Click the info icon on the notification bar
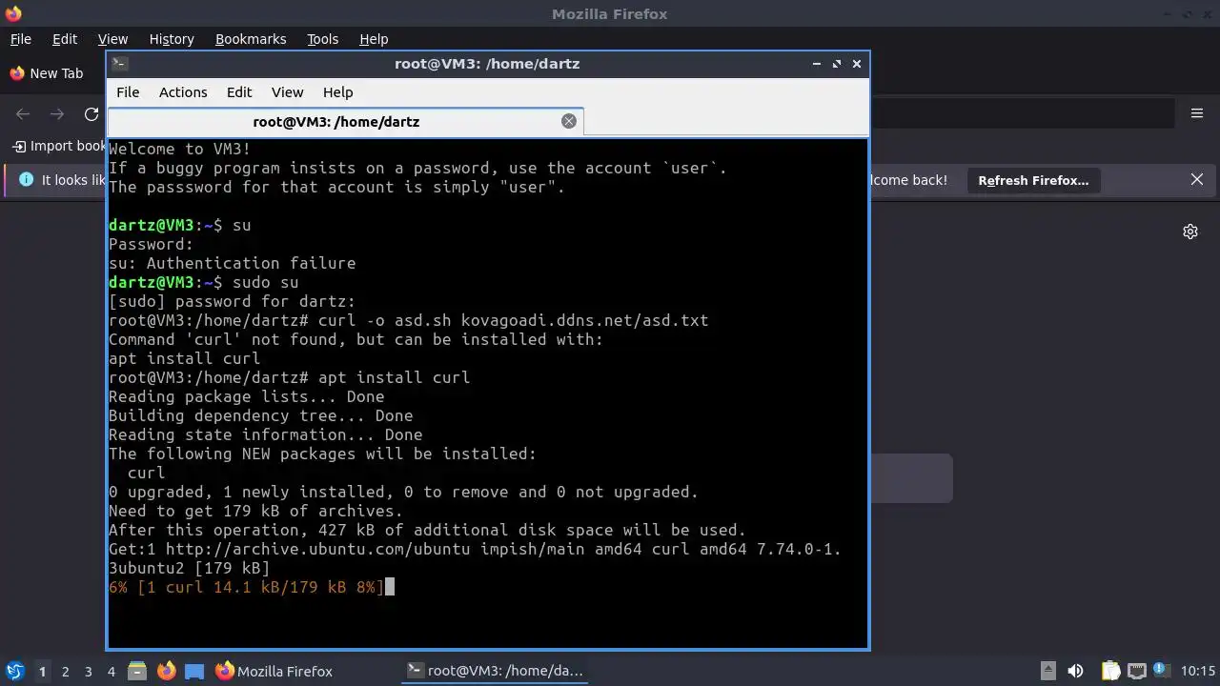1220x686 pixels. pyautogui.click(x=26, y=179)
